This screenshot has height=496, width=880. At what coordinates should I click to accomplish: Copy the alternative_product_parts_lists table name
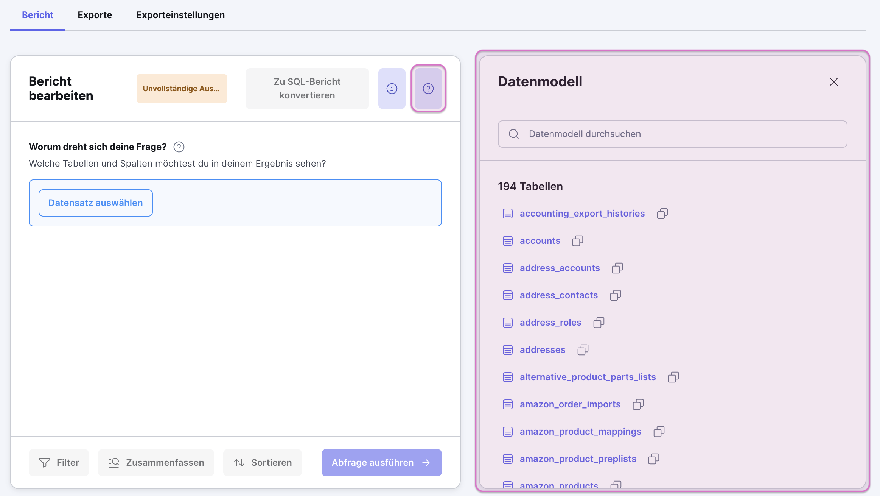pyautogui.click(x=673, y=377)
